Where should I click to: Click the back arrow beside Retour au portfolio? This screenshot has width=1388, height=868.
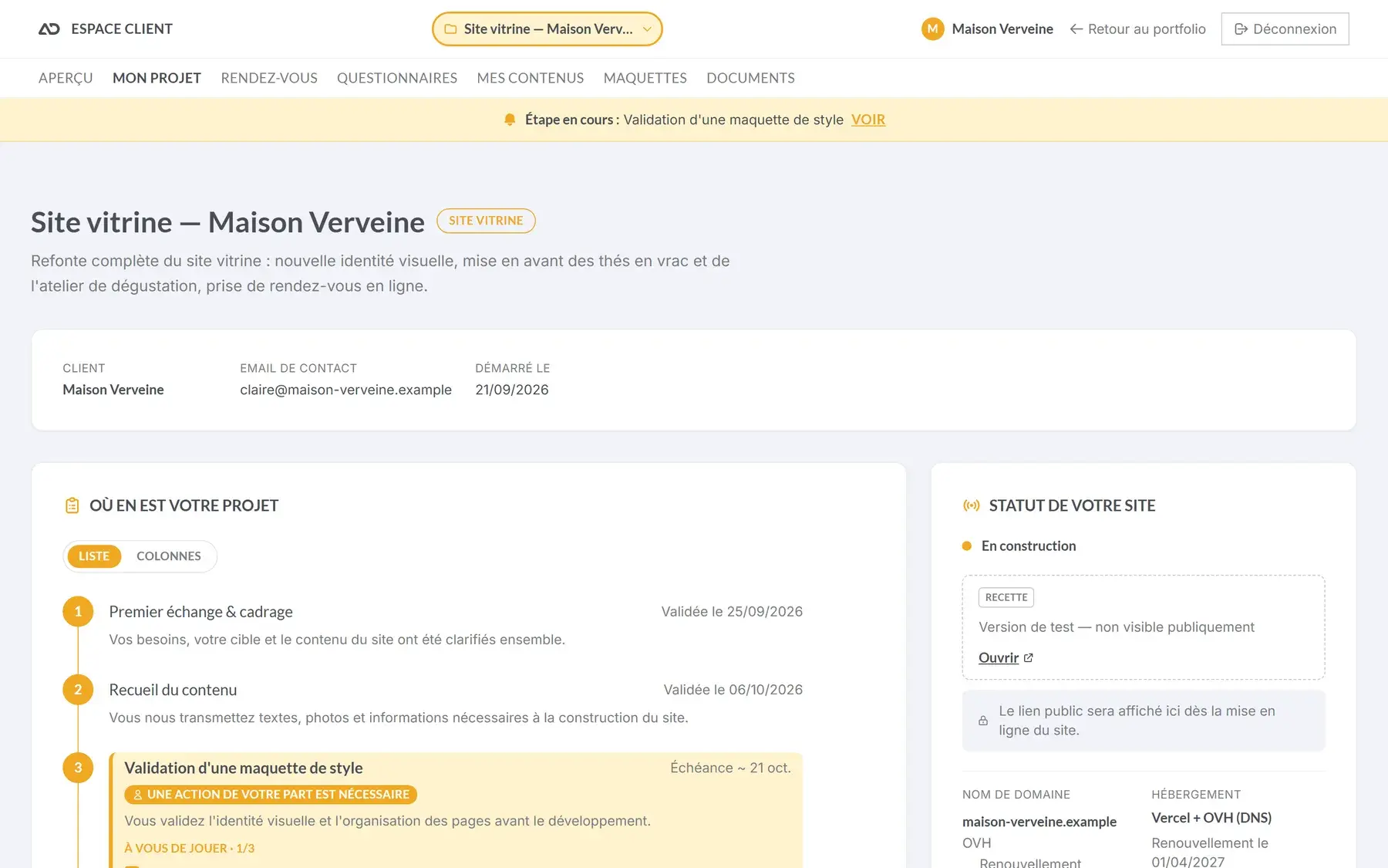pos(1076,29)
